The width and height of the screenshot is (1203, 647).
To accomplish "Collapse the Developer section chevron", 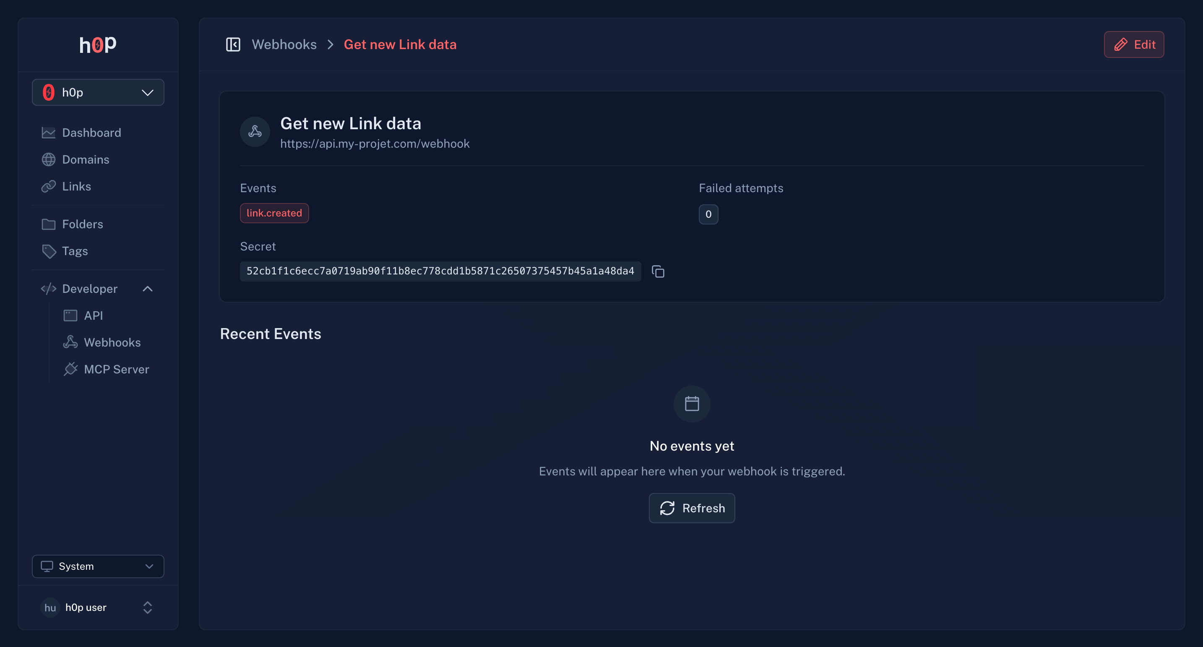I will [148, 289].
